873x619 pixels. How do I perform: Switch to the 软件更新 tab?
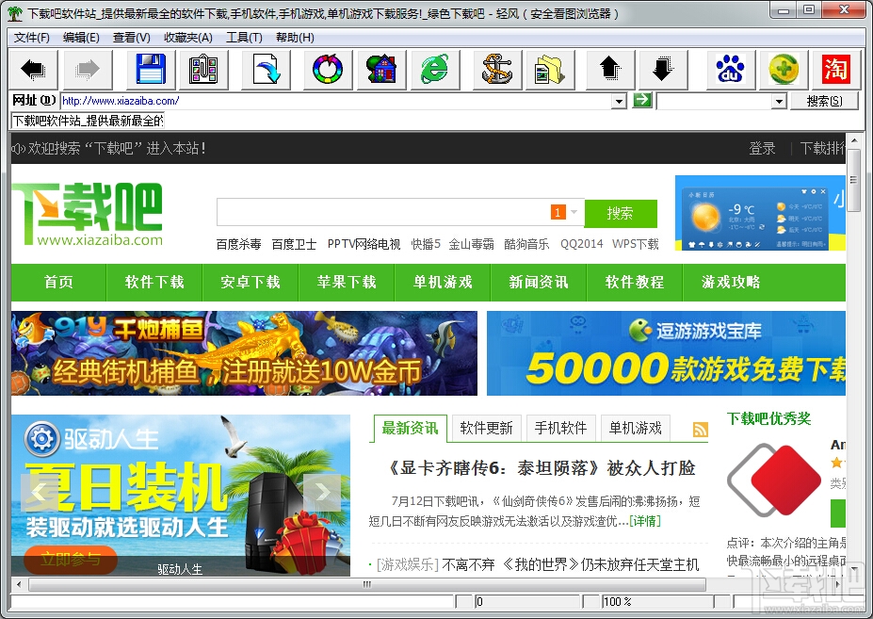pos(487,428)
